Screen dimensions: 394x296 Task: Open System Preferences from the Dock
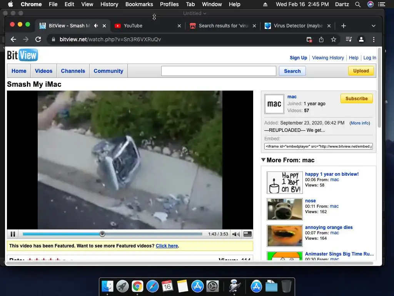click(212, 286)
